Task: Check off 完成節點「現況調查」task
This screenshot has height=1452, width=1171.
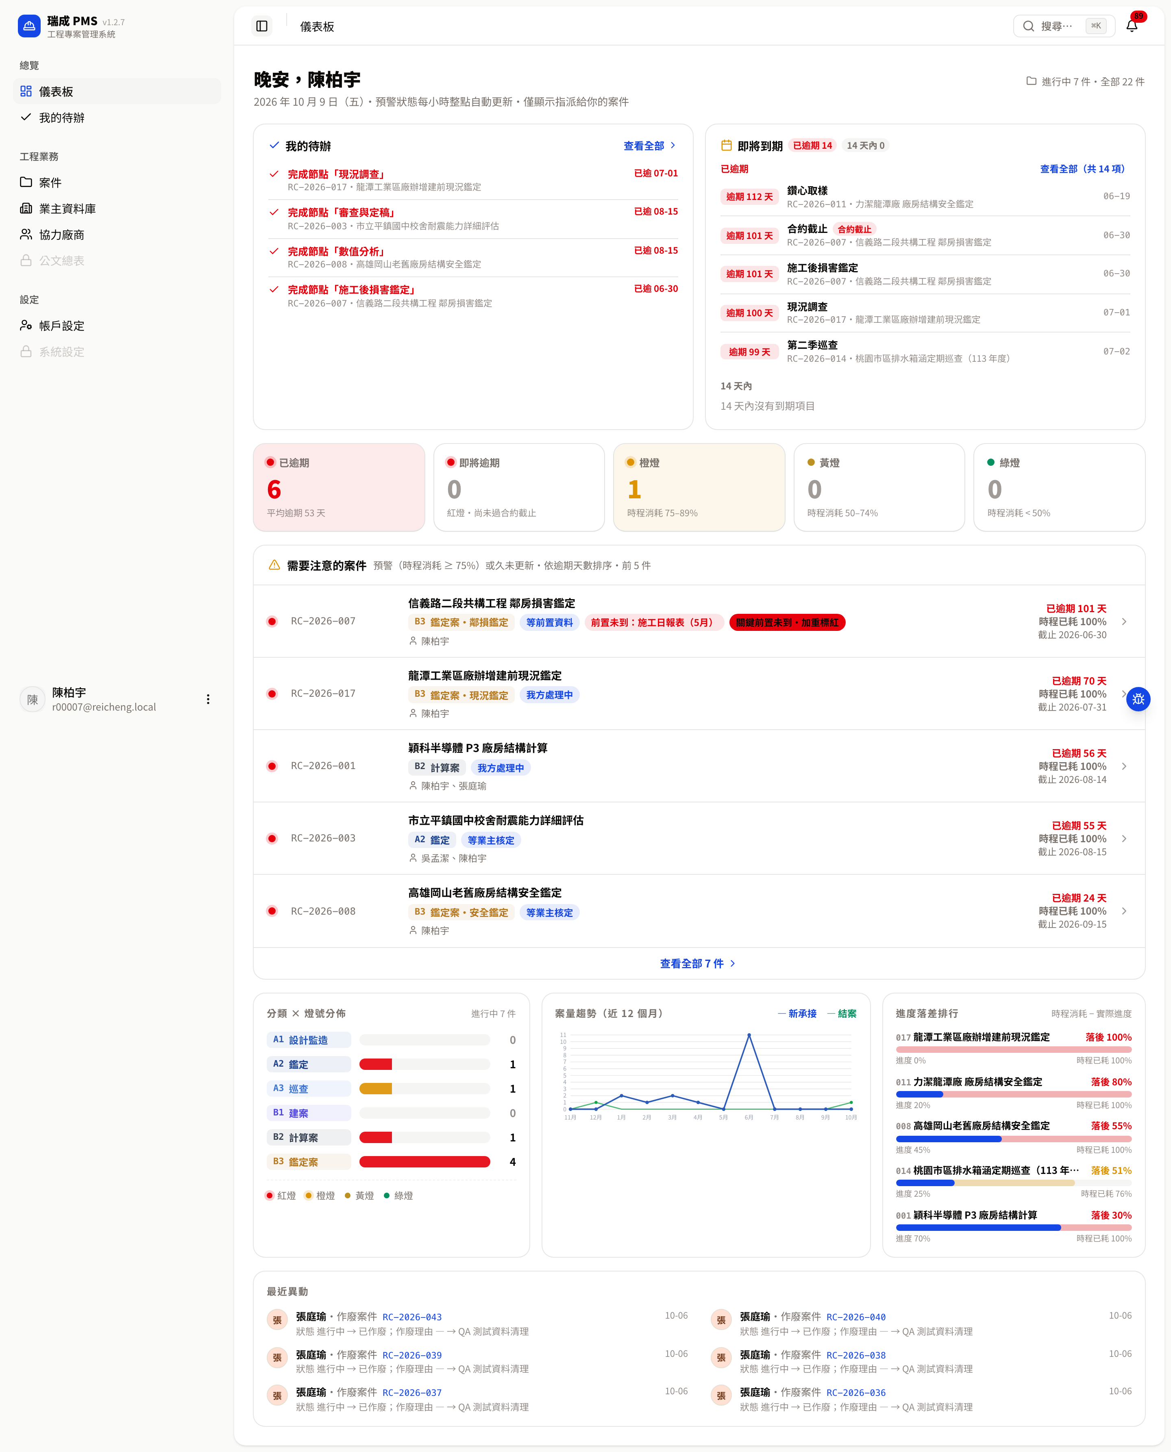Action: [274, 174]
